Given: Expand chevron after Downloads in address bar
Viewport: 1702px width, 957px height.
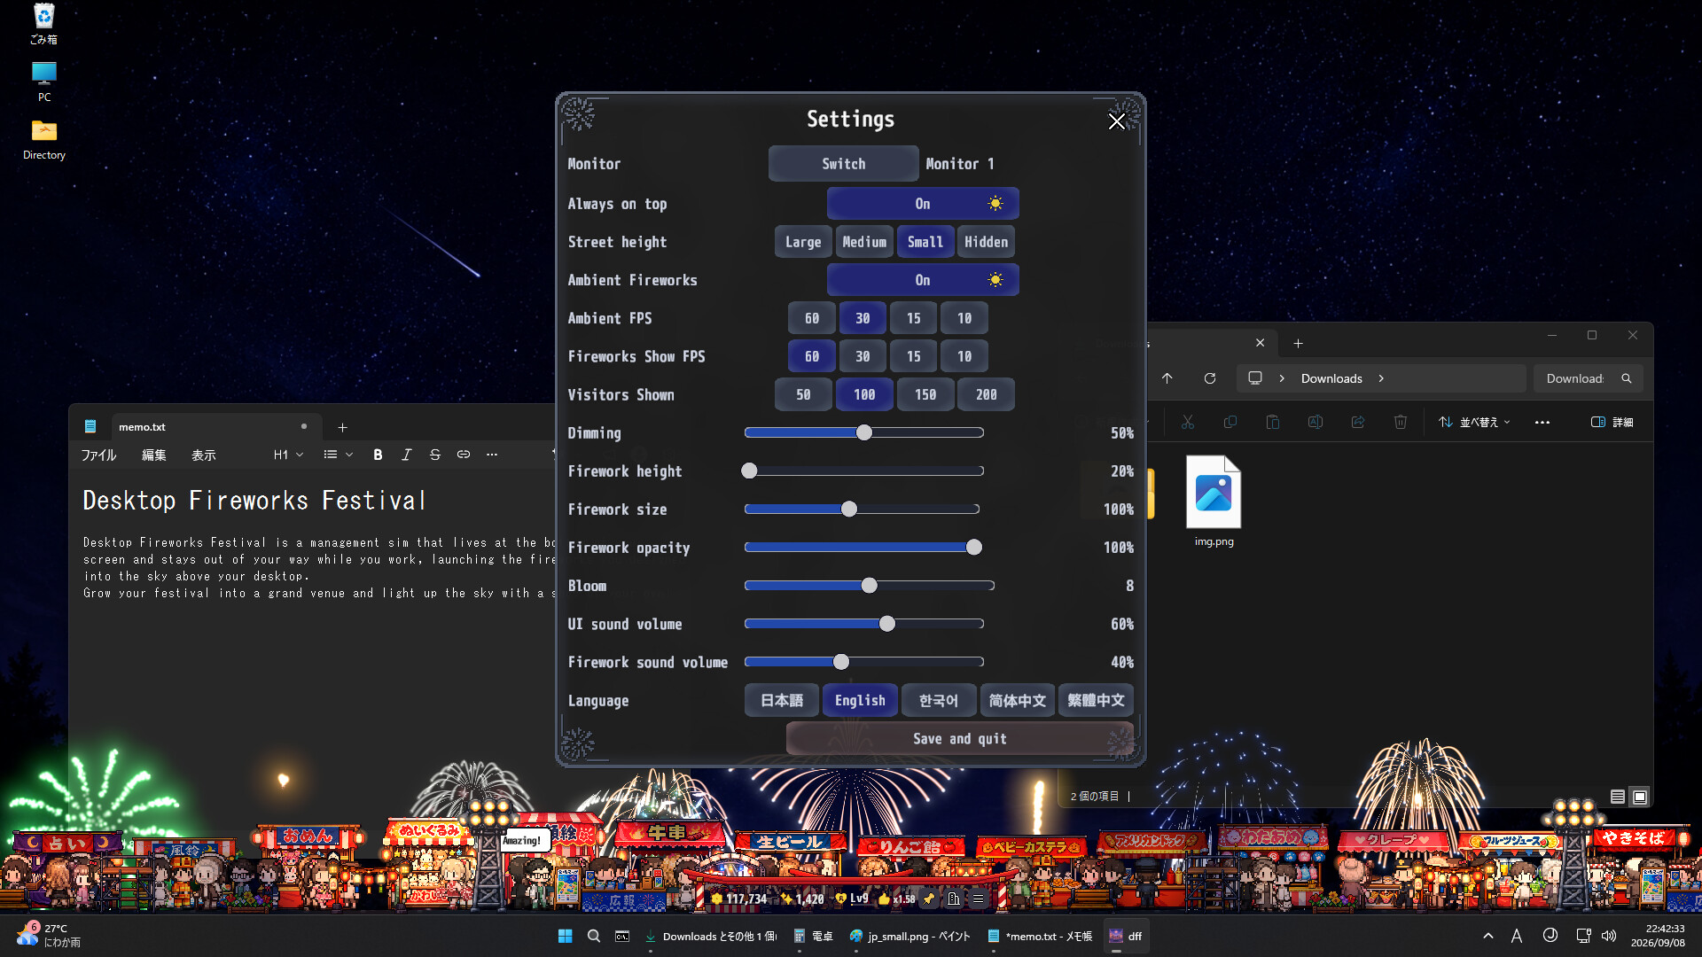Looking at the screenshot, I should tap(1381, 378).
